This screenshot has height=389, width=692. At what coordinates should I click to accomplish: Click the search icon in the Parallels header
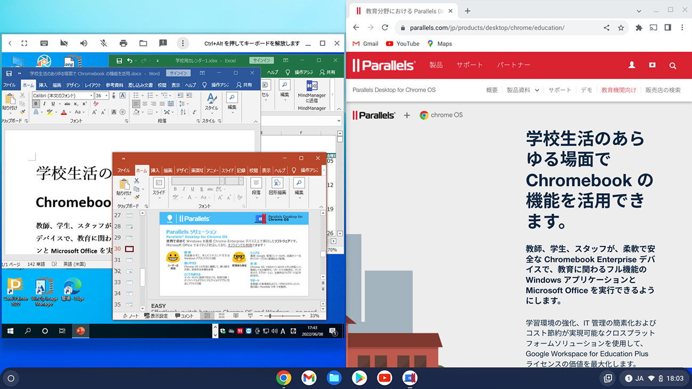point(672,65)
